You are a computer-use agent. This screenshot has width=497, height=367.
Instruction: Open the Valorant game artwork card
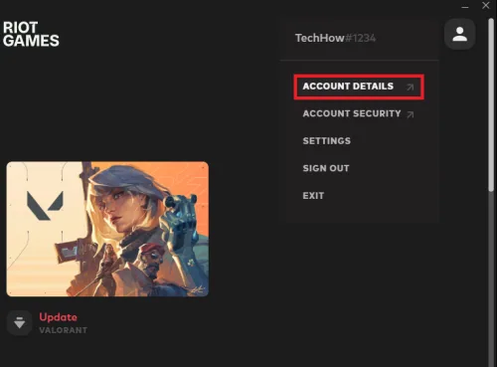tap(107, 229)
